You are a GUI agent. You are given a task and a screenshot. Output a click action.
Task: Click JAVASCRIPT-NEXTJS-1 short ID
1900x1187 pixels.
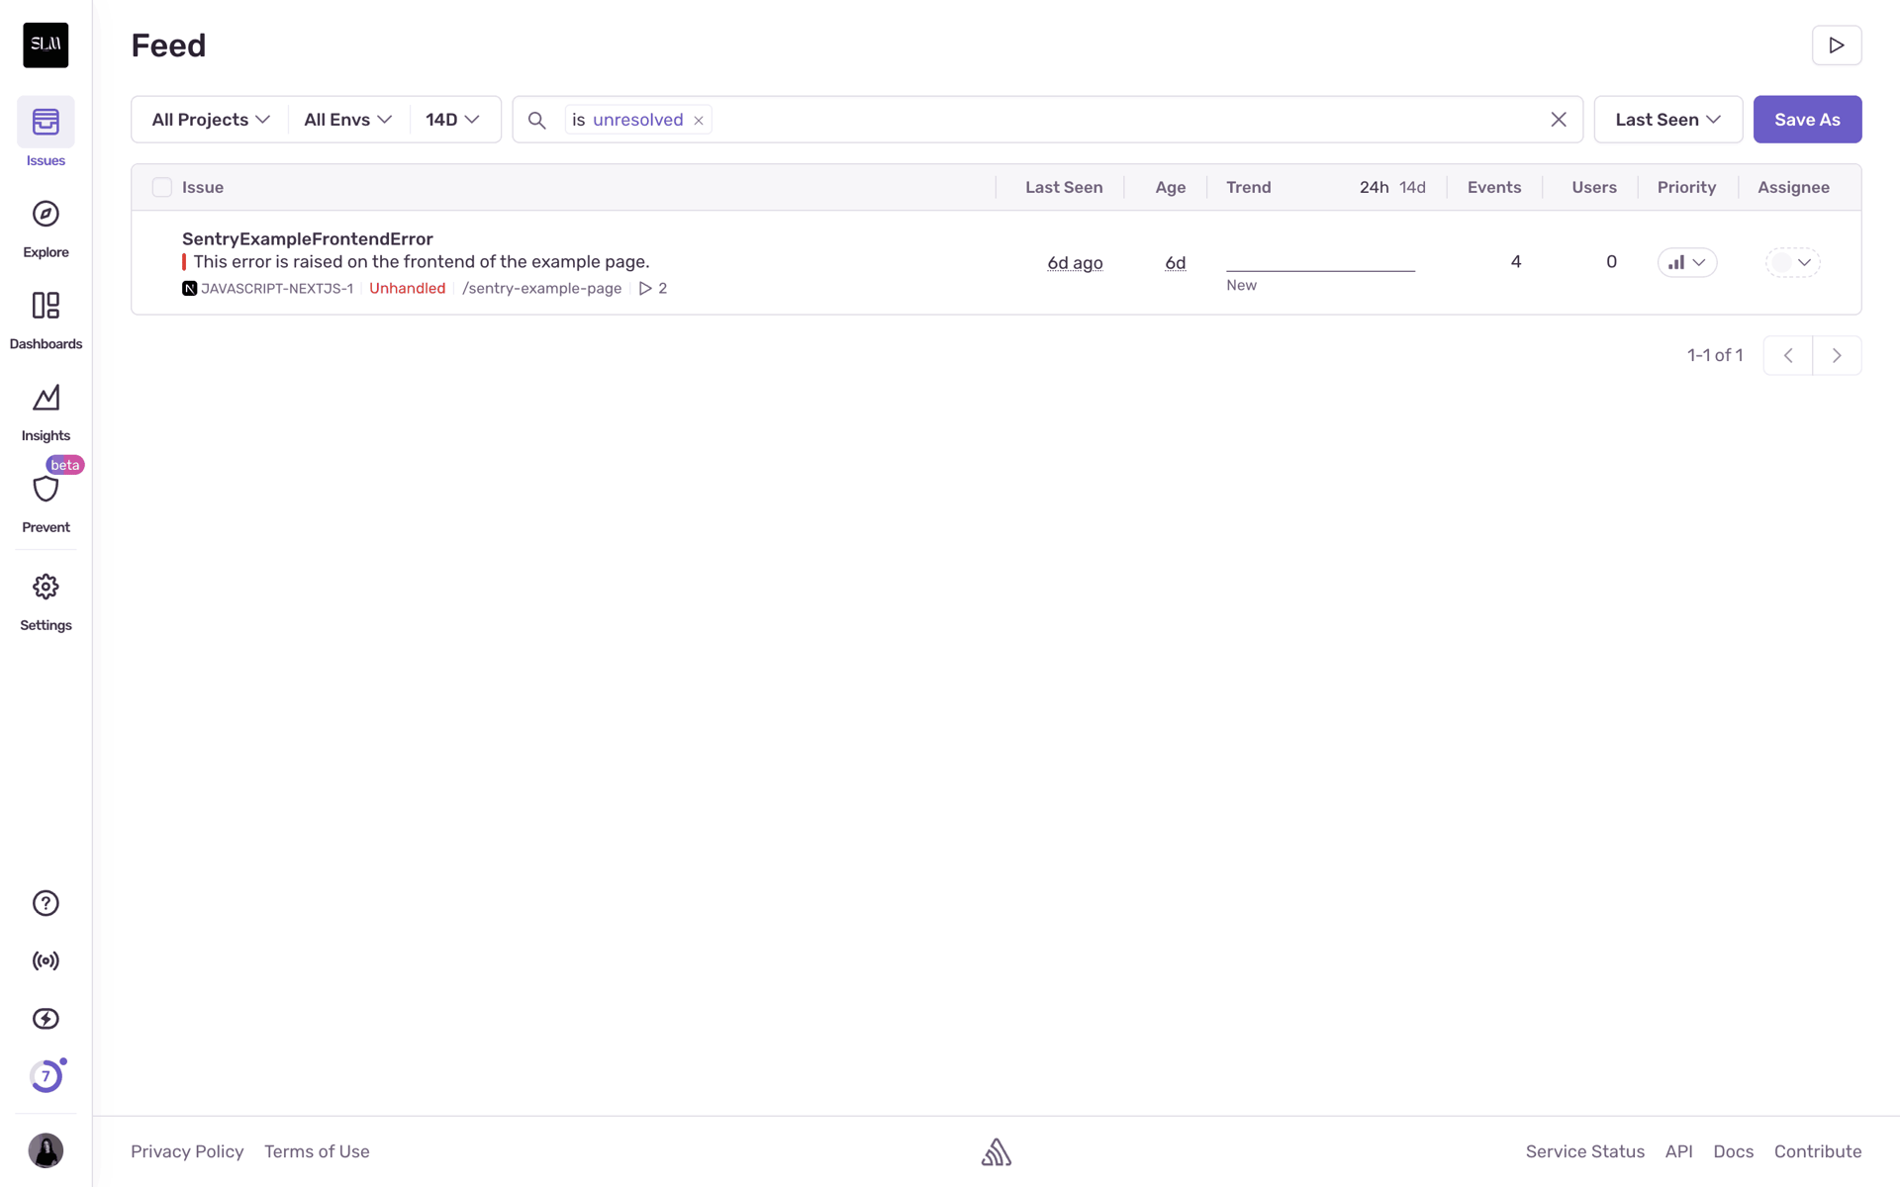pyautogui.click(x=277, y=288)
